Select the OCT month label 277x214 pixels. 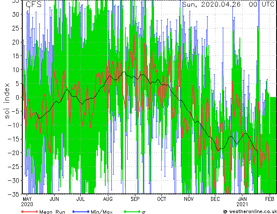pyautogui.click(x=162, y=199)
